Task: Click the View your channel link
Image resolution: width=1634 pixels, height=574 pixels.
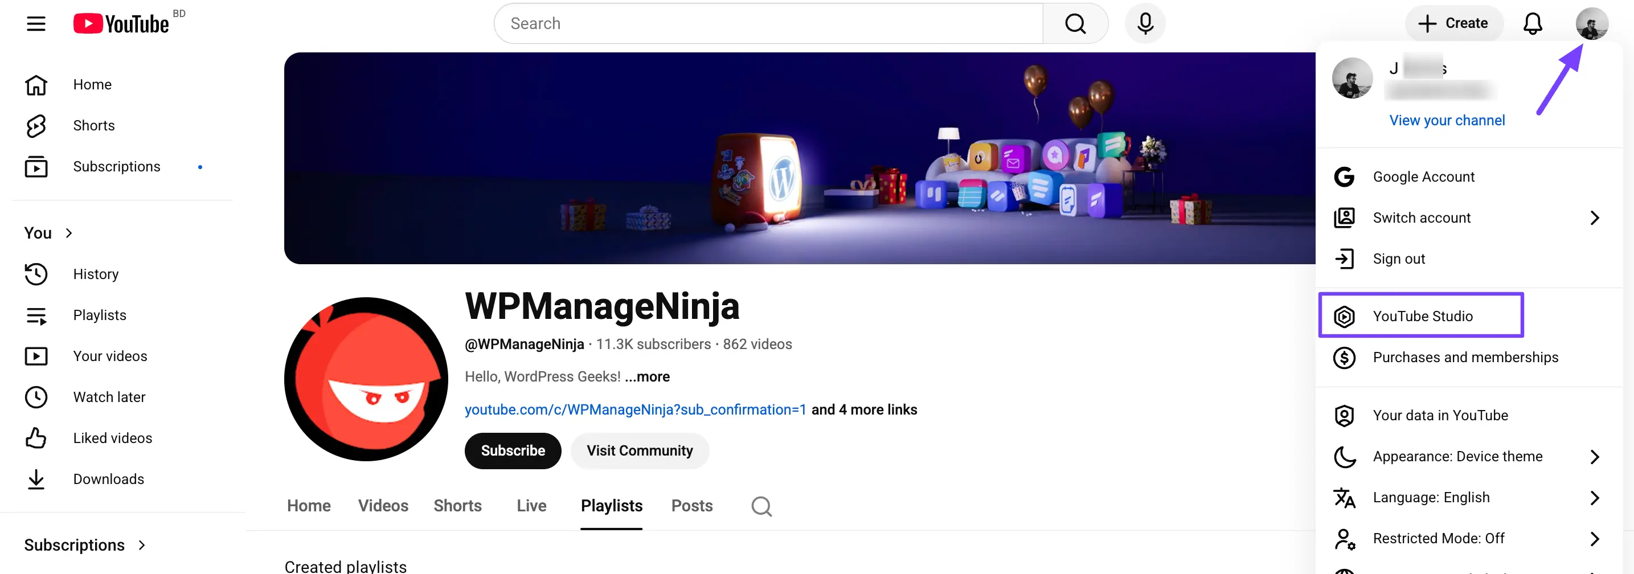Action: click(x=1447, y=120)
